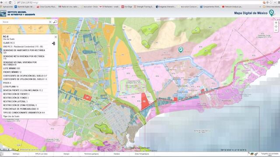
Task: Click the teal location marker on map
Action: (181, 49)
